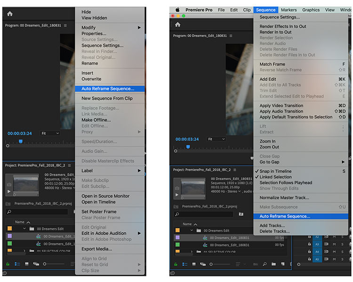Toggle the Project write lock in the left screenshot
353x282 pixels.
8,264
